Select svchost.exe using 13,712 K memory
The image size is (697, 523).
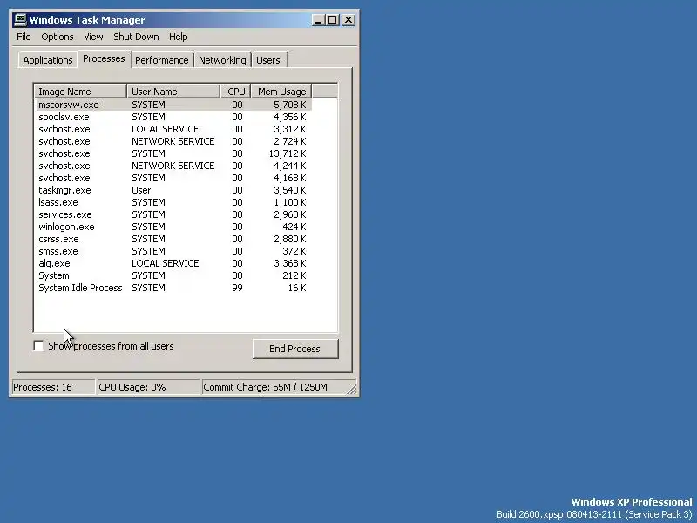click(x=173, y=153)
